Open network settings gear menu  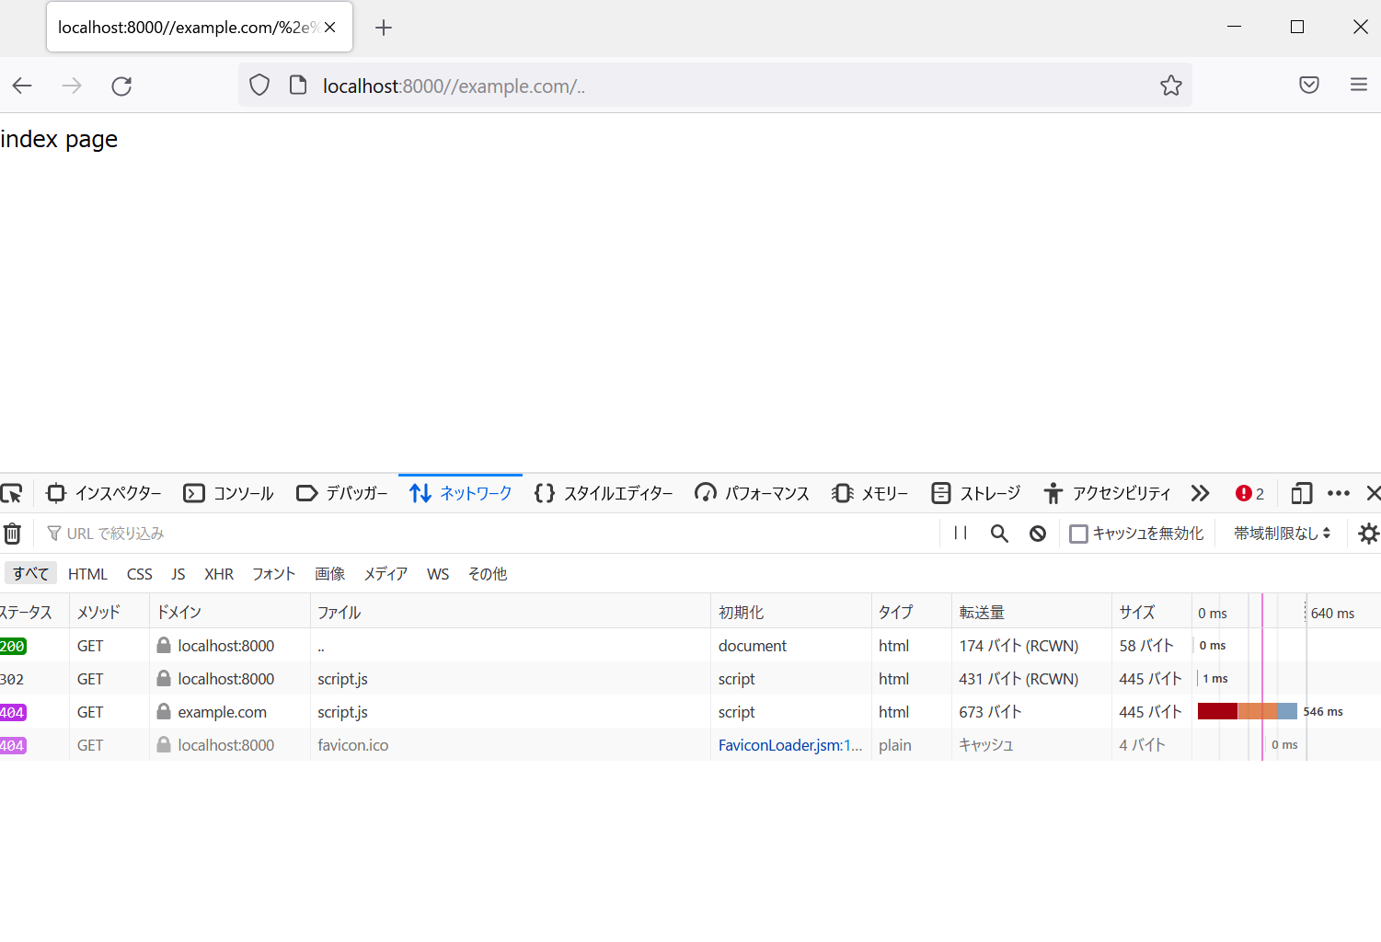click(1368, 534)
